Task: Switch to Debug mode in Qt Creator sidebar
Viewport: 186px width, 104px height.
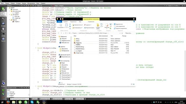Action: 3,24
